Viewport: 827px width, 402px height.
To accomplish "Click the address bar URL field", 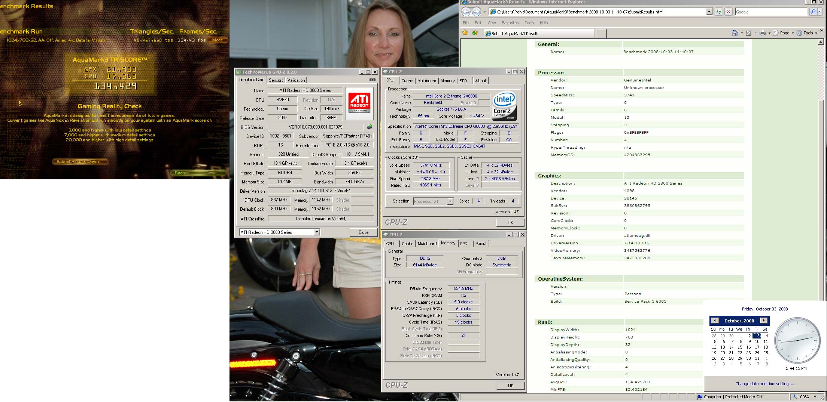I will (x=601, y=12).
